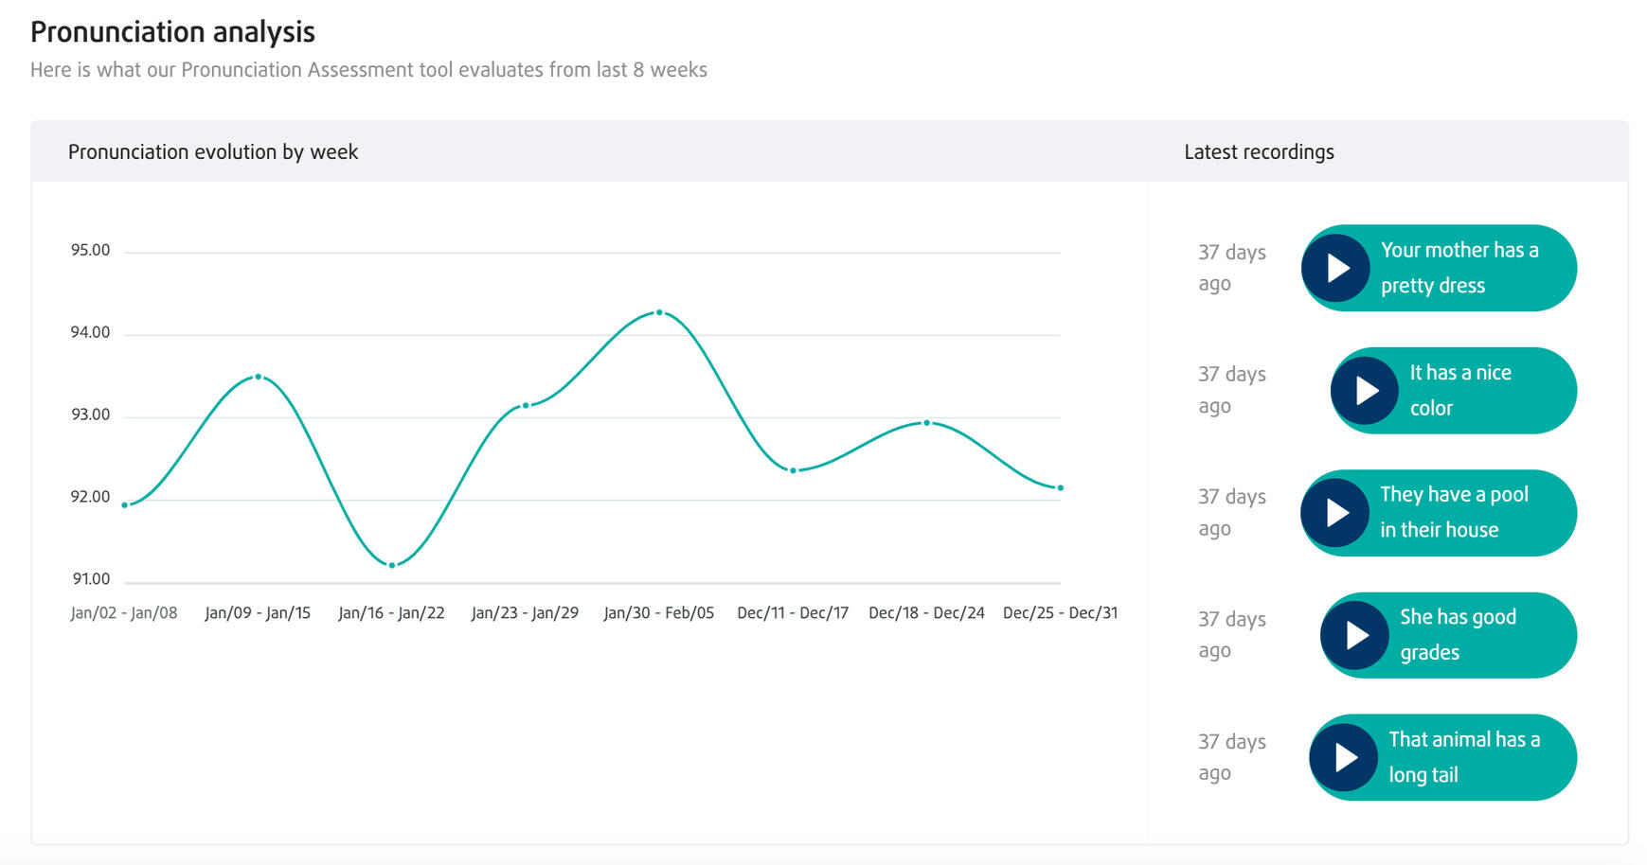
Task: Play the 'Your mother has a pretty dress' recording
Action: point(1335,269)
